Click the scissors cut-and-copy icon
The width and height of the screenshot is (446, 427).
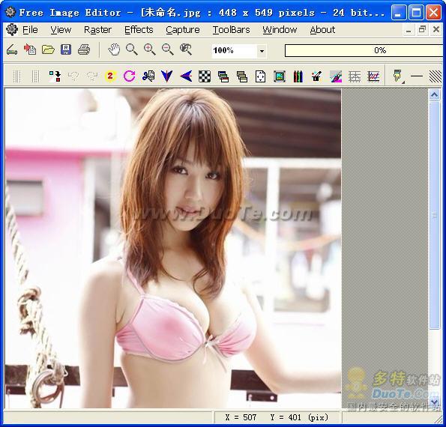pyautogui.click(x=148, y=76)
